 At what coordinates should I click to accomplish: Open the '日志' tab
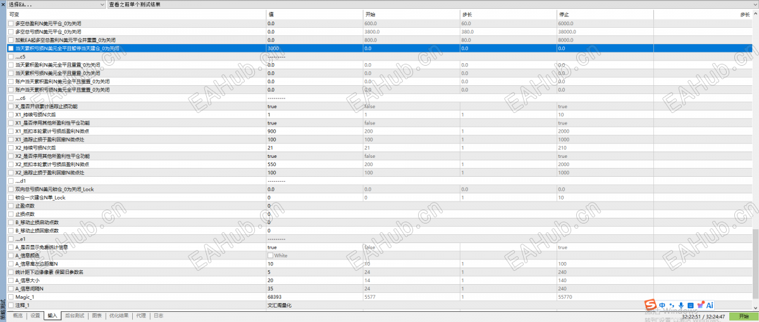click(x=158, y=316)
